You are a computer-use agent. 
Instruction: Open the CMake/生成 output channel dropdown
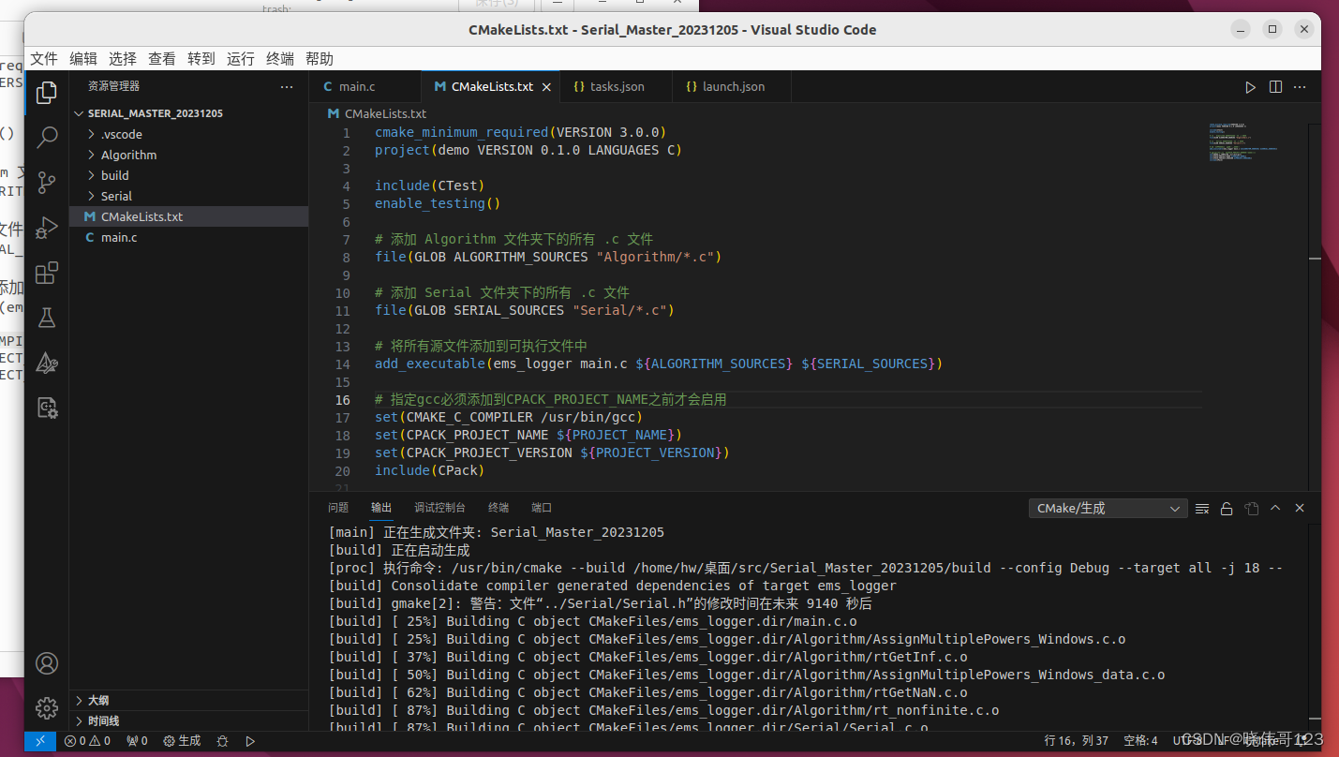[x=1108, y=509]
